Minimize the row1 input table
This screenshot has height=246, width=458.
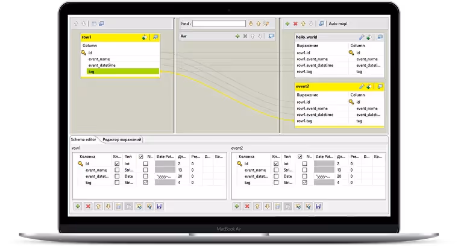[155, 37]
